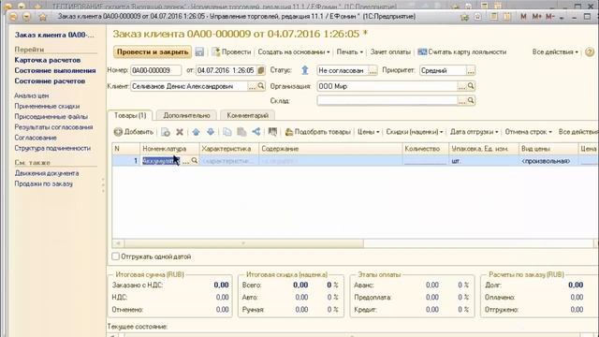Click the <произвольная> price type cell

coord(548,161)
